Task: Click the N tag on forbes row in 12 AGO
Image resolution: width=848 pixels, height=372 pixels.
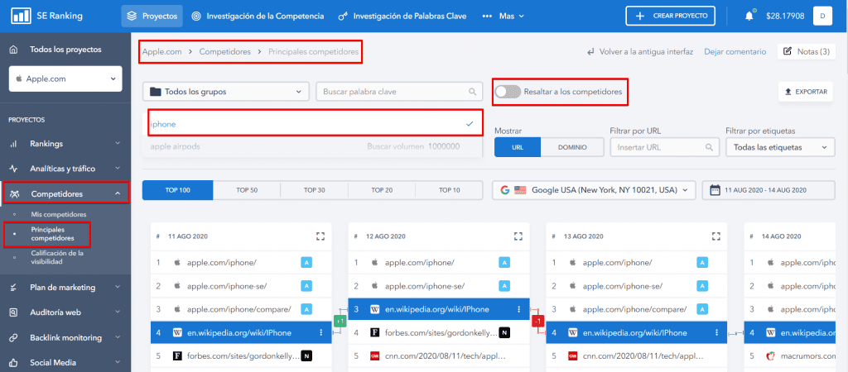Action: coord(504,332)
